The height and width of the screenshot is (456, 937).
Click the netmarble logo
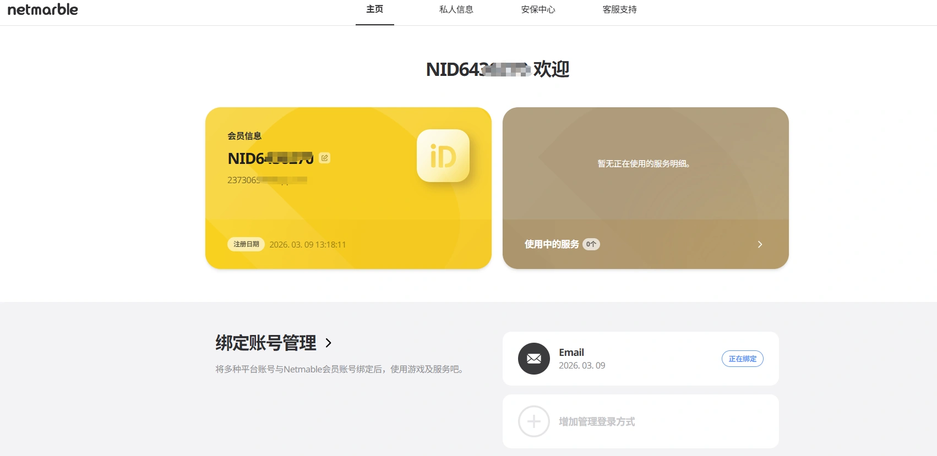pyautogui.click(x=42, y=9)
